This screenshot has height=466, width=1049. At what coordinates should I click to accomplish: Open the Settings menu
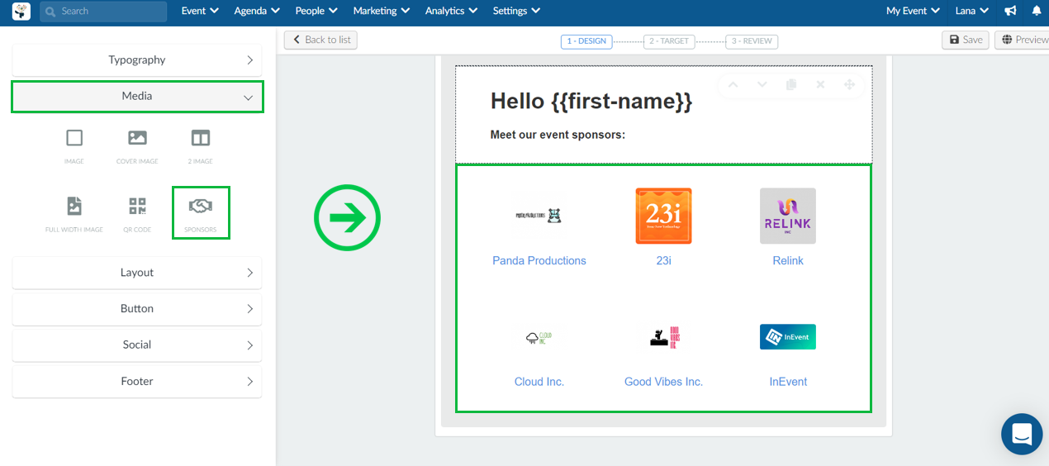pos(516,11)
